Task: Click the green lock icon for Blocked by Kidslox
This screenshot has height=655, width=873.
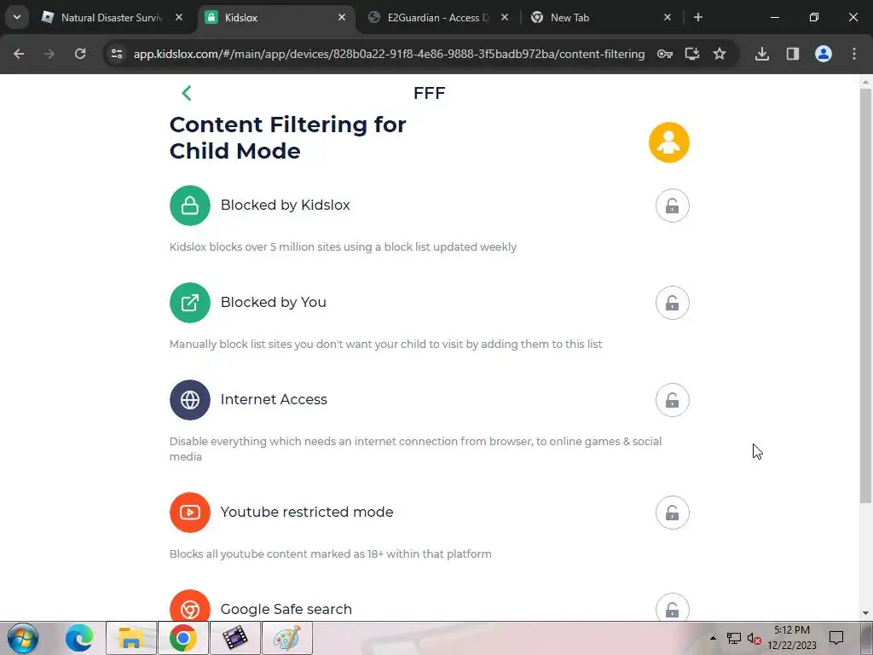Action: (190, 206)
